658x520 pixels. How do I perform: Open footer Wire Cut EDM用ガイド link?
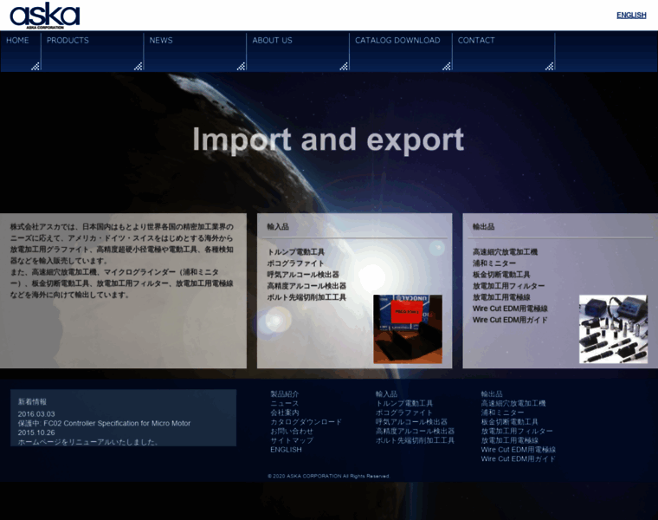pyautogui.click(x=519, y=458)
